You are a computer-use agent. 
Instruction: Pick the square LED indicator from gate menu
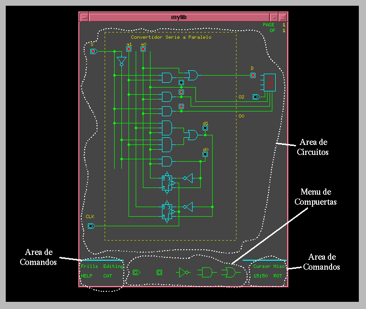coord(160,273)
